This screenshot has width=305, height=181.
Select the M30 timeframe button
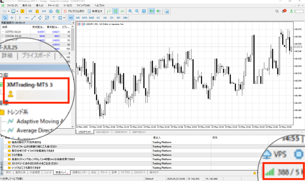coord(91,18)
